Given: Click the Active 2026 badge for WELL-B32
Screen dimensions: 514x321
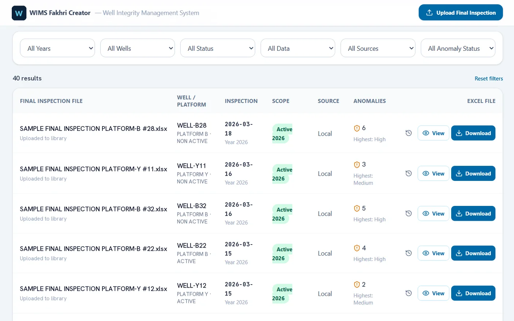Looking at the screenshot, I should click(x=282, y=214).
